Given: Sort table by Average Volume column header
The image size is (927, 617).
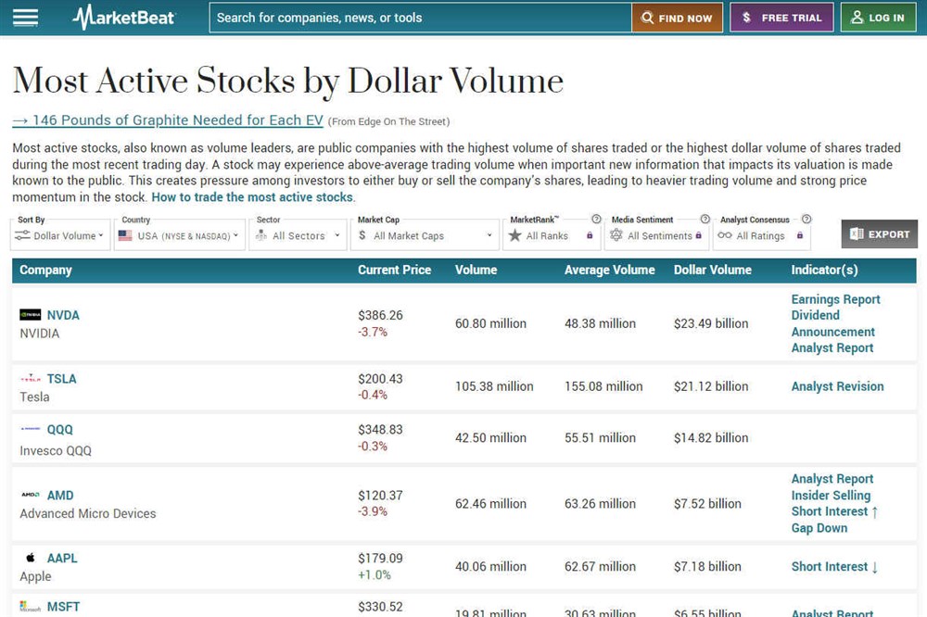Looking at the screenshot, I should tap(610, 271).
